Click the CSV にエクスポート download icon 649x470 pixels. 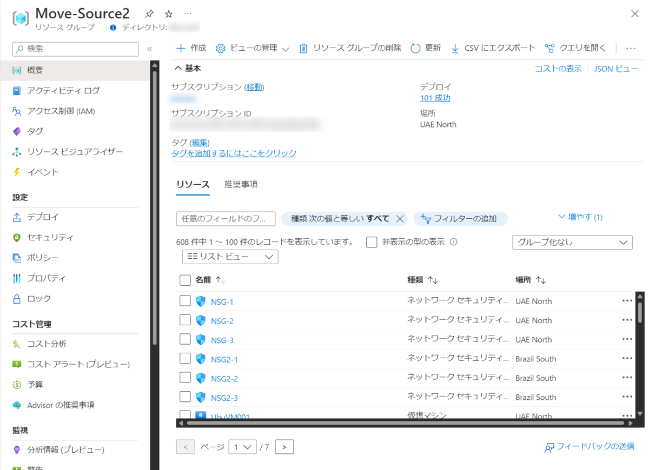point(455,48)
